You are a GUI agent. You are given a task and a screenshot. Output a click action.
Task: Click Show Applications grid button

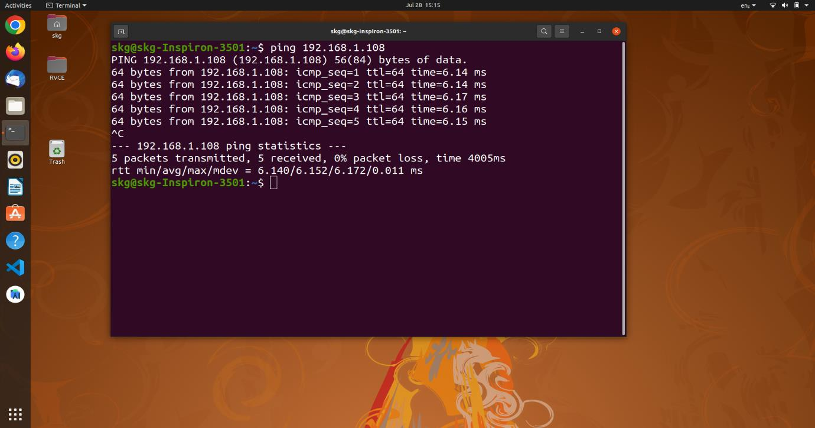pyautogui.click(x=15, y=414)
